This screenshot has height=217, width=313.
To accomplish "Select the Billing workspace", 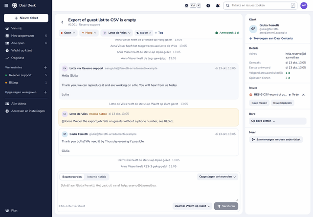I will point(26,83).
